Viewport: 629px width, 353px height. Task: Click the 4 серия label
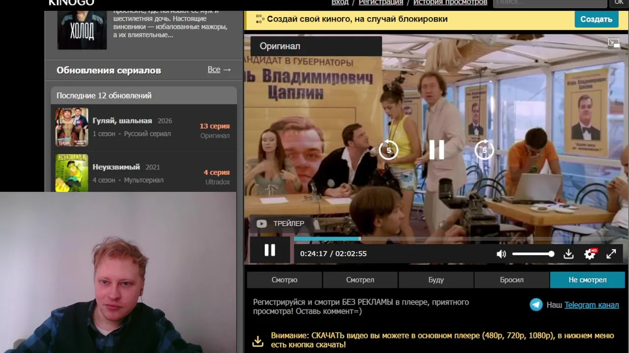tap(217, 173)
